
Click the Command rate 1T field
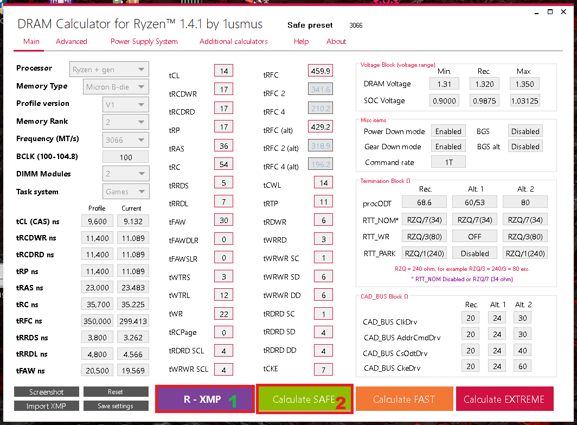(448, 162)
